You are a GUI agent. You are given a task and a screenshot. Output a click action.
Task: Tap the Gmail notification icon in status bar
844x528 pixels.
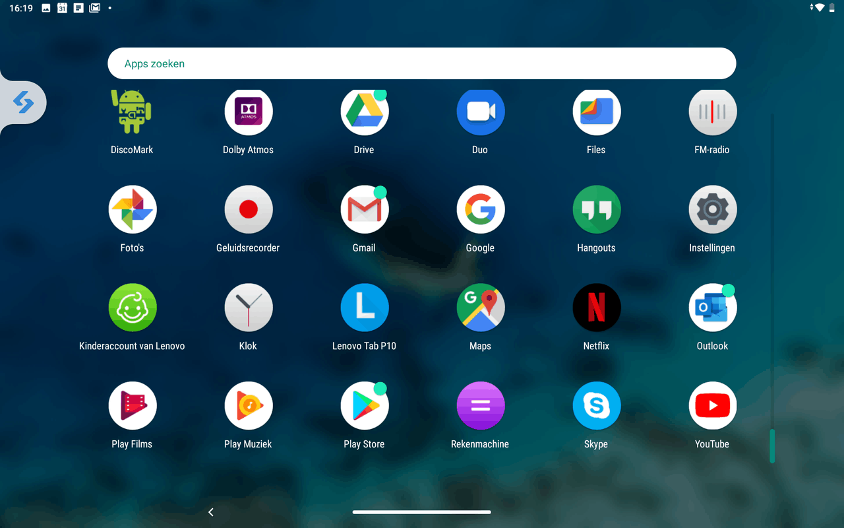(x=95, y=8)
